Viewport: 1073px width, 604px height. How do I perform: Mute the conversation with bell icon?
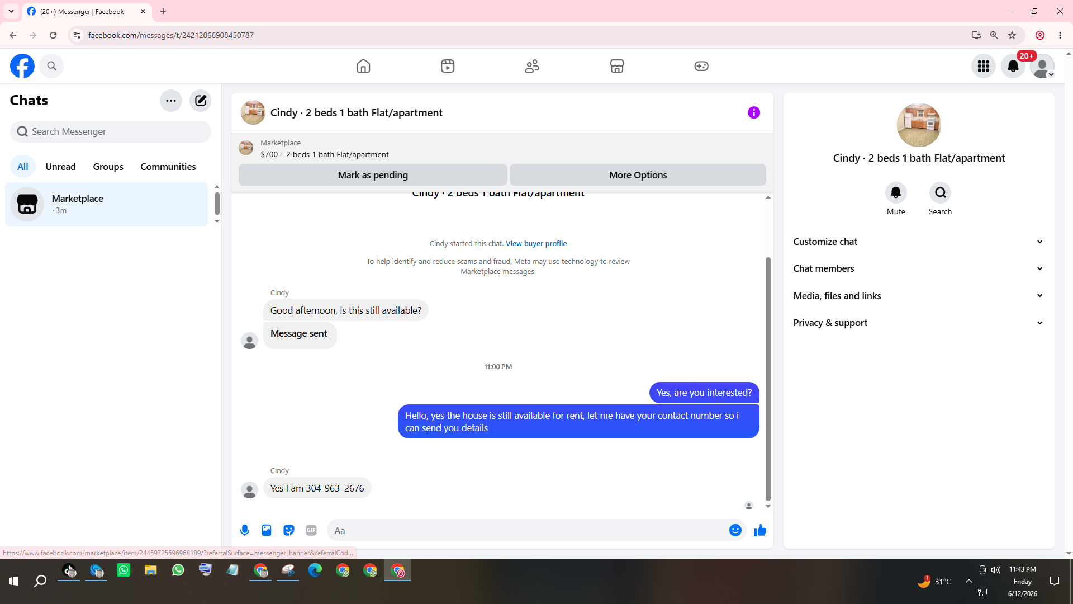[896, 193]
